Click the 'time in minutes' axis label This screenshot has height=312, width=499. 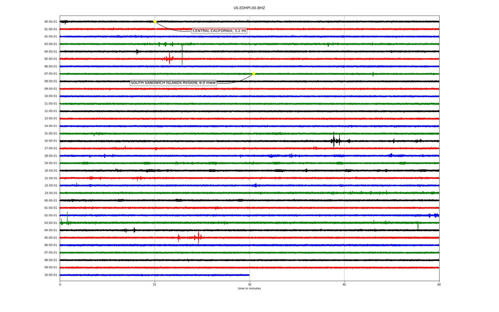pyautogui.click(x=249, y=289)
